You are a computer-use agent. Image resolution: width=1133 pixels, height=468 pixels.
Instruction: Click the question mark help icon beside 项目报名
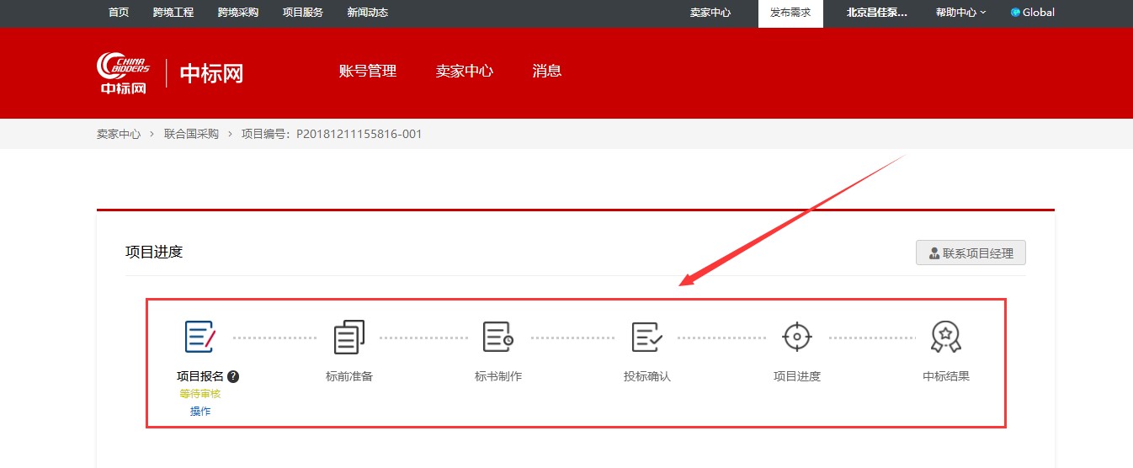pos(233,376)
